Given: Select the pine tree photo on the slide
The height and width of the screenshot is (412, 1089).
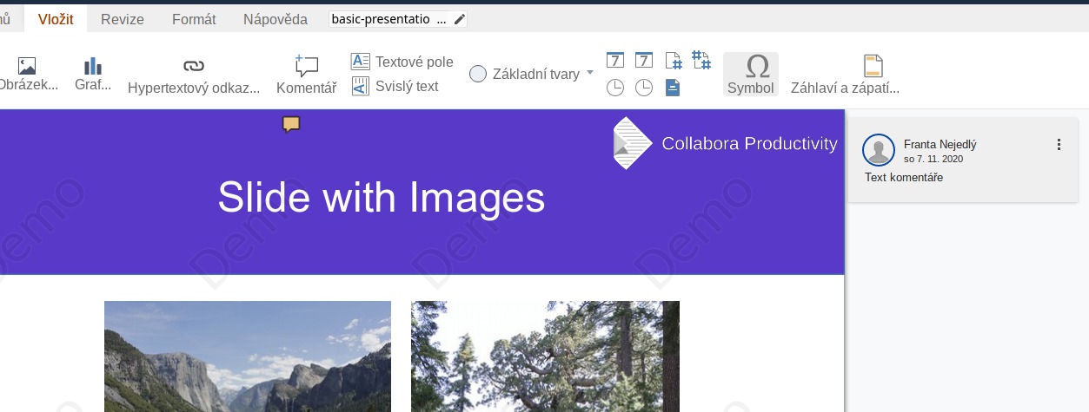Looking at the screenshot, I should click(x=545, y=356).
